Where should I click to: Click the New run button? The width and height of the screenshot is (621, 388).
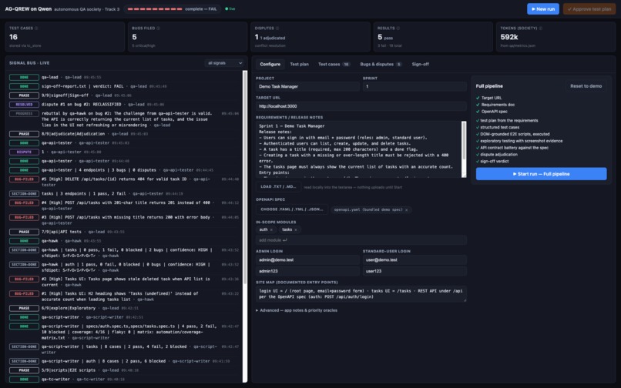coord(543,8)
